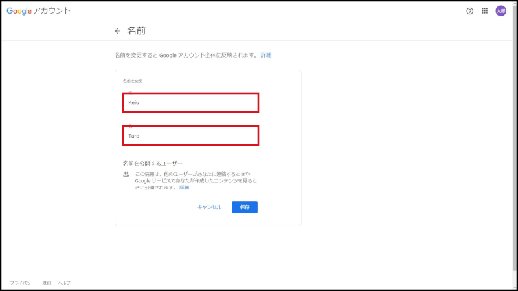Click the アカウント text beside Google logo
The height and width of the screenshot is (291, 518).
point(52,11)
